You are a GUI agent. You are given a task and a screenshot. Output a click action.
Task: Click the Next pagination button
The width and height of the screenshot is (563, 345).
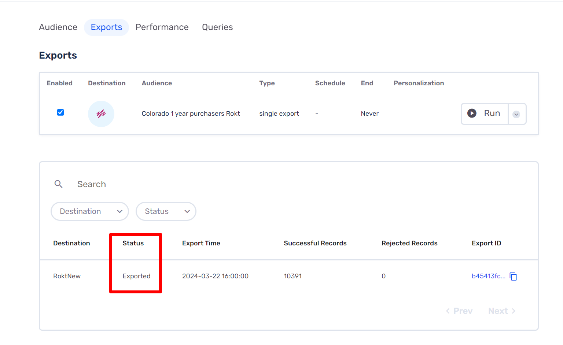(502, 311)
